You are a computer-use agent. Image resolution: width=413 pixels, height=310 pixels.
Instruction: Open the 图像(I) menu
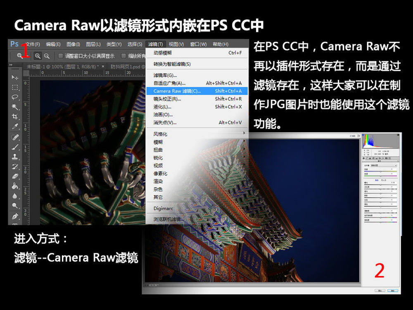[x=73, y=44]
